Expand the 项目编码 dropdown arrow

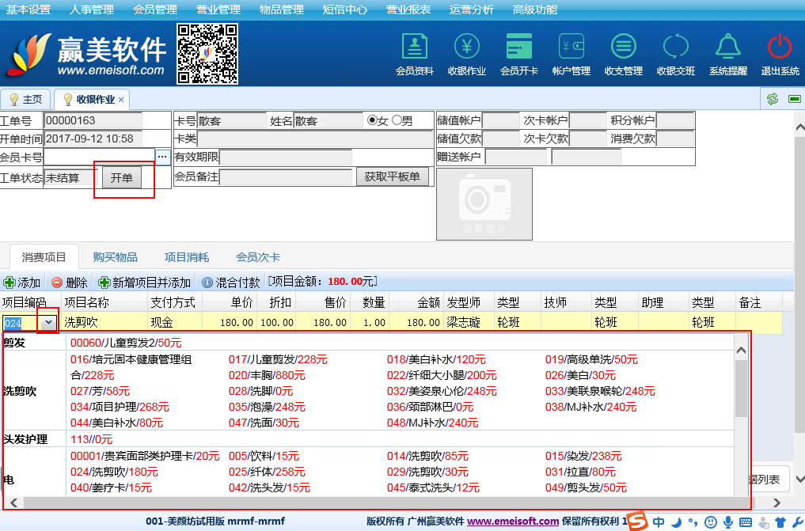click(49, 323)
